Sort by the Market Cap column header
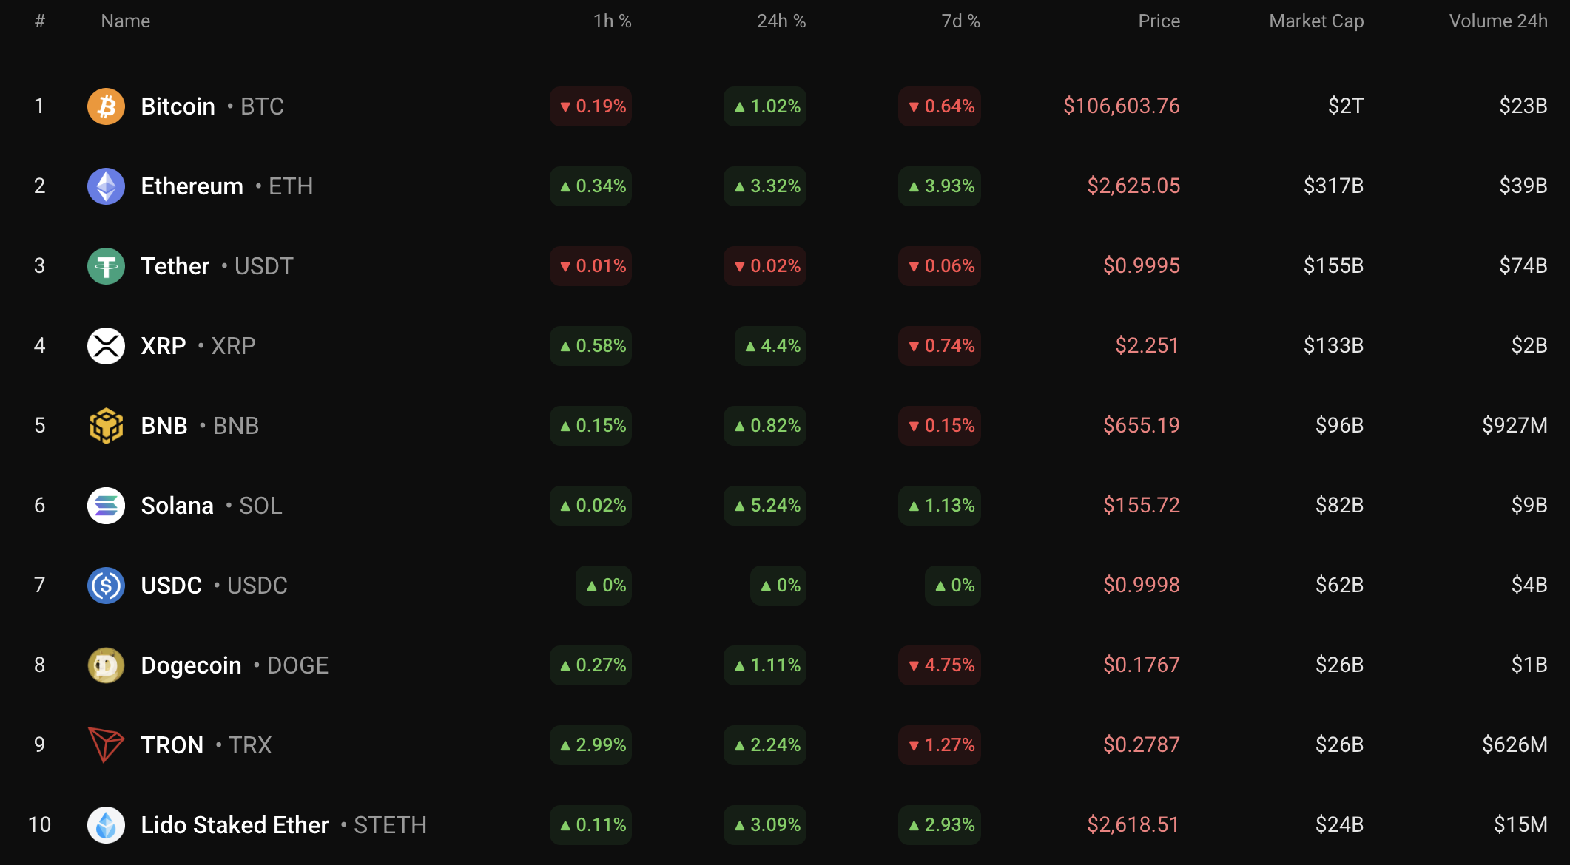This screenshot has width=1570, height=865. (x=1315, y=21)
